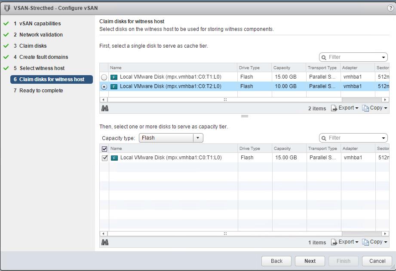
Task: Go to step 2 Network validation
Action: coord(38,34)
